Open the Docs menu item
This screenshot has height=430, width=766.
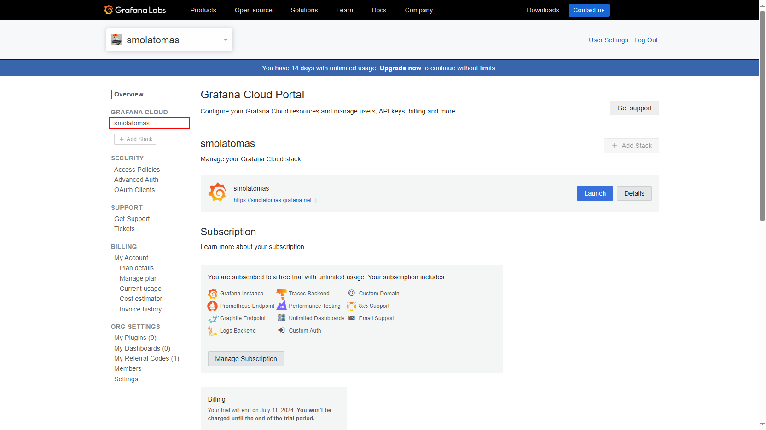click(x=379, y=10)
